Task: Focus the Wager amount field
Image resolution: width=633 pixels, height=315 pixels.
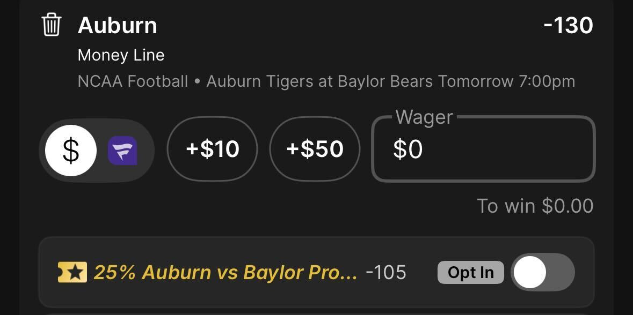Action: click(x=483, y=149)
